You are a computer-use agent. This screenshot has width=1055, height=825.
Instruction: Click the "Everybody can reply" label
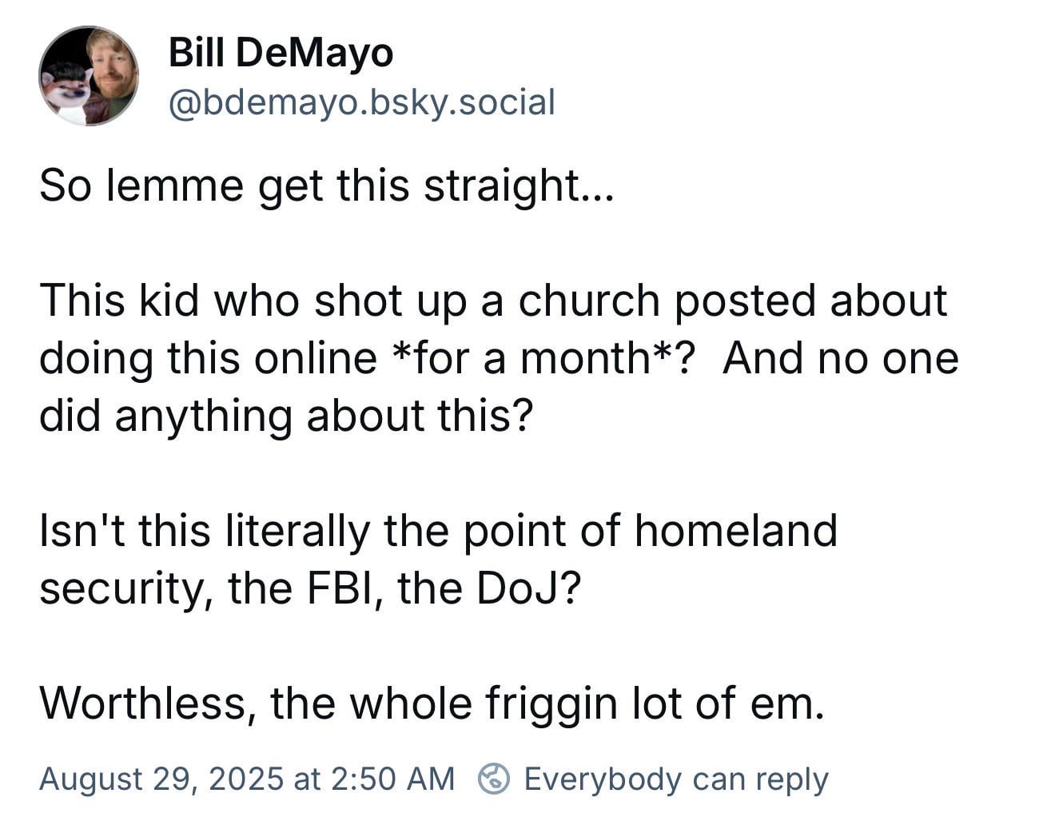[676, 779]
